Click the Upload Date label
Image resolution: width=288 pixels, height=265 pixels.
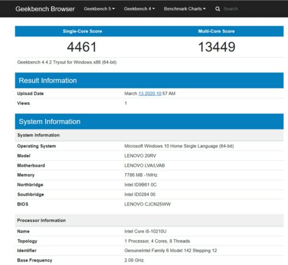(30, 94)
